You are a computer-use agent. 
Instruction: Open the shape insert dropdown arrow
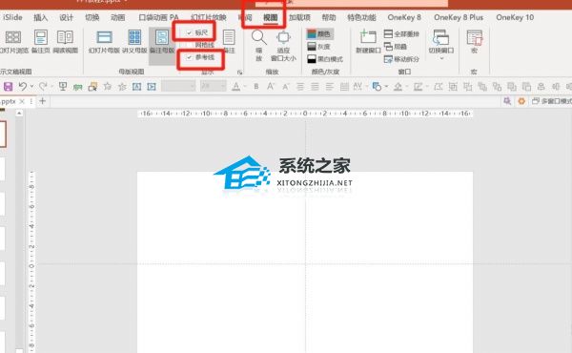coord(386,87)
